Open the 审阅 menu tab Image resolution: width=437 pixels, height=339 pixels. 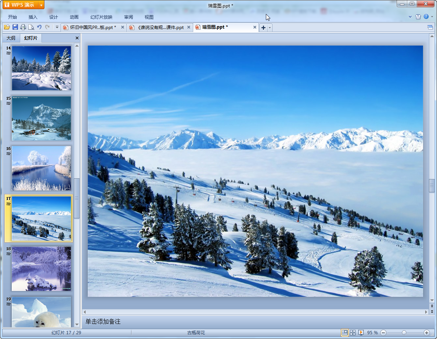(x=129, y=17)
